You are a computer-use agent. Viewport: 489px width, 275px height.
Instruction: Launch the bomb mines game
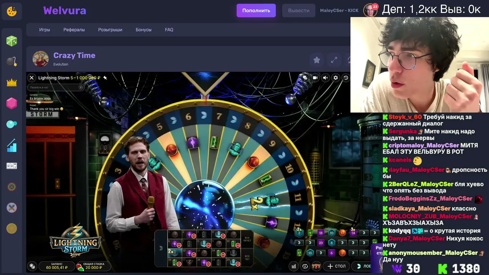click(x=11, y=61)
